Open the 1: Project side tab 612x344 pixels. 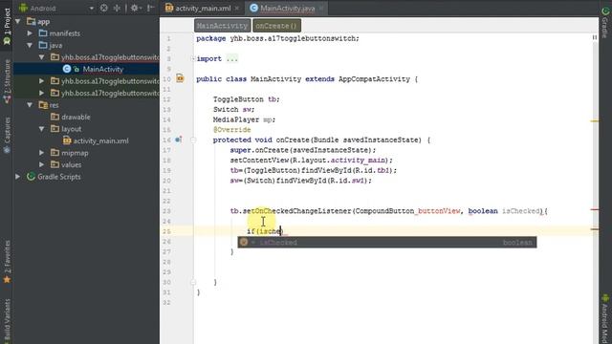point(7,27)
